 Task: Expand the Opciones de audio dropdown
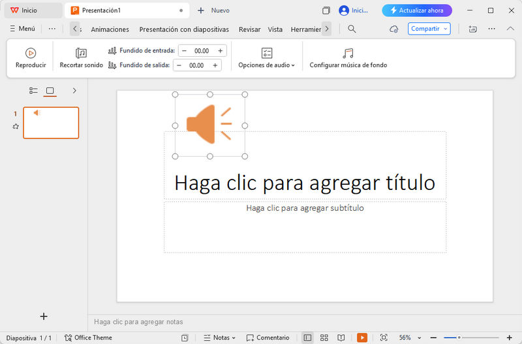point(266,65)
